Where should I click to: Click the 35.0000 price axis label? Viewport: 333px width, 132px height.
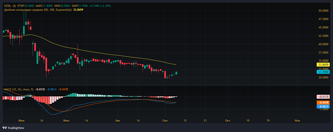(324, 61)
